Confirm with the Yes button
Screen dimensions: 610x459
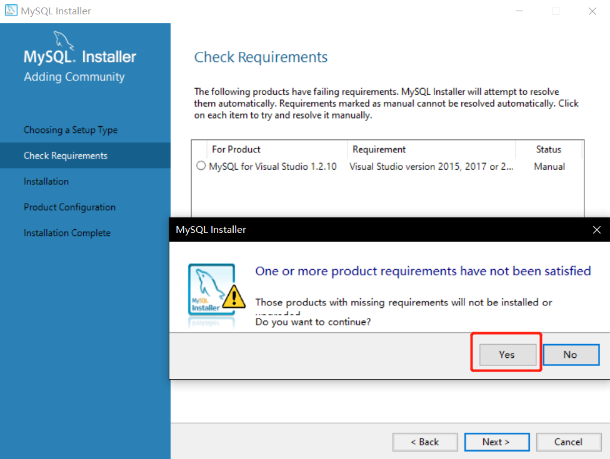point(507,355)
